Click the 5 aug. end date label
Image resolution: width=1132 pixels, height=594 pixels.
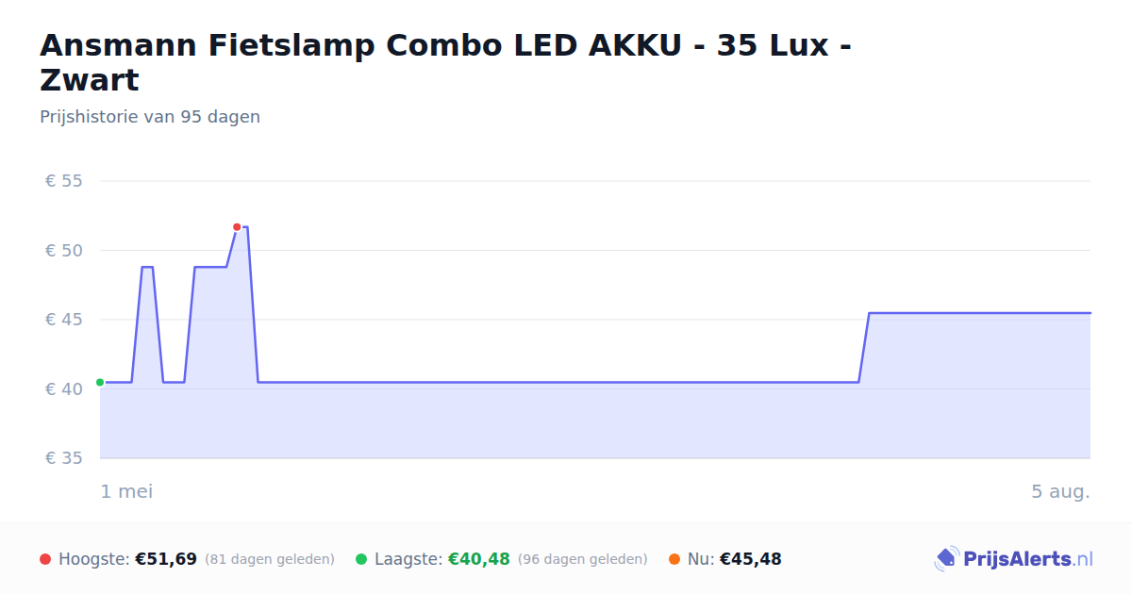(x=1060, y=491)
